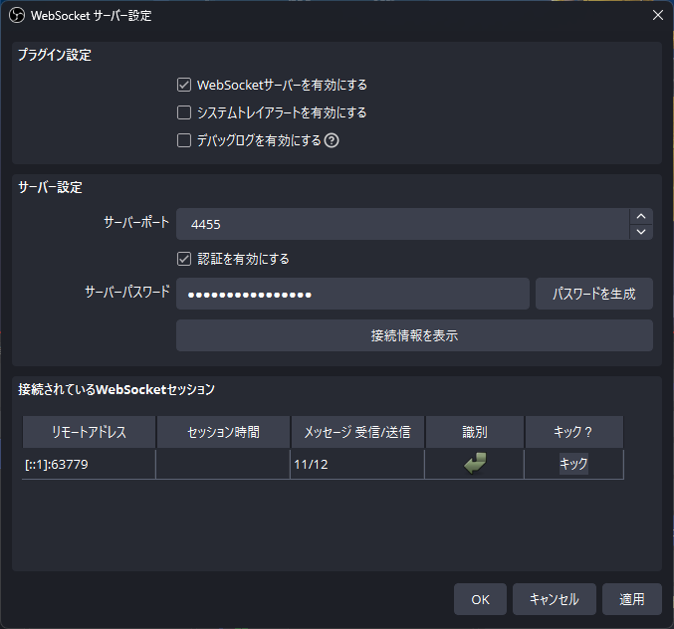Image resolution: width=674 pixels, height=629 pixels.
Task: Click 接続情報を表示 button
Action: 414,335
